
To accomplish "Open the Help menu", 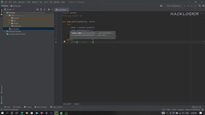I will point(63,2).
